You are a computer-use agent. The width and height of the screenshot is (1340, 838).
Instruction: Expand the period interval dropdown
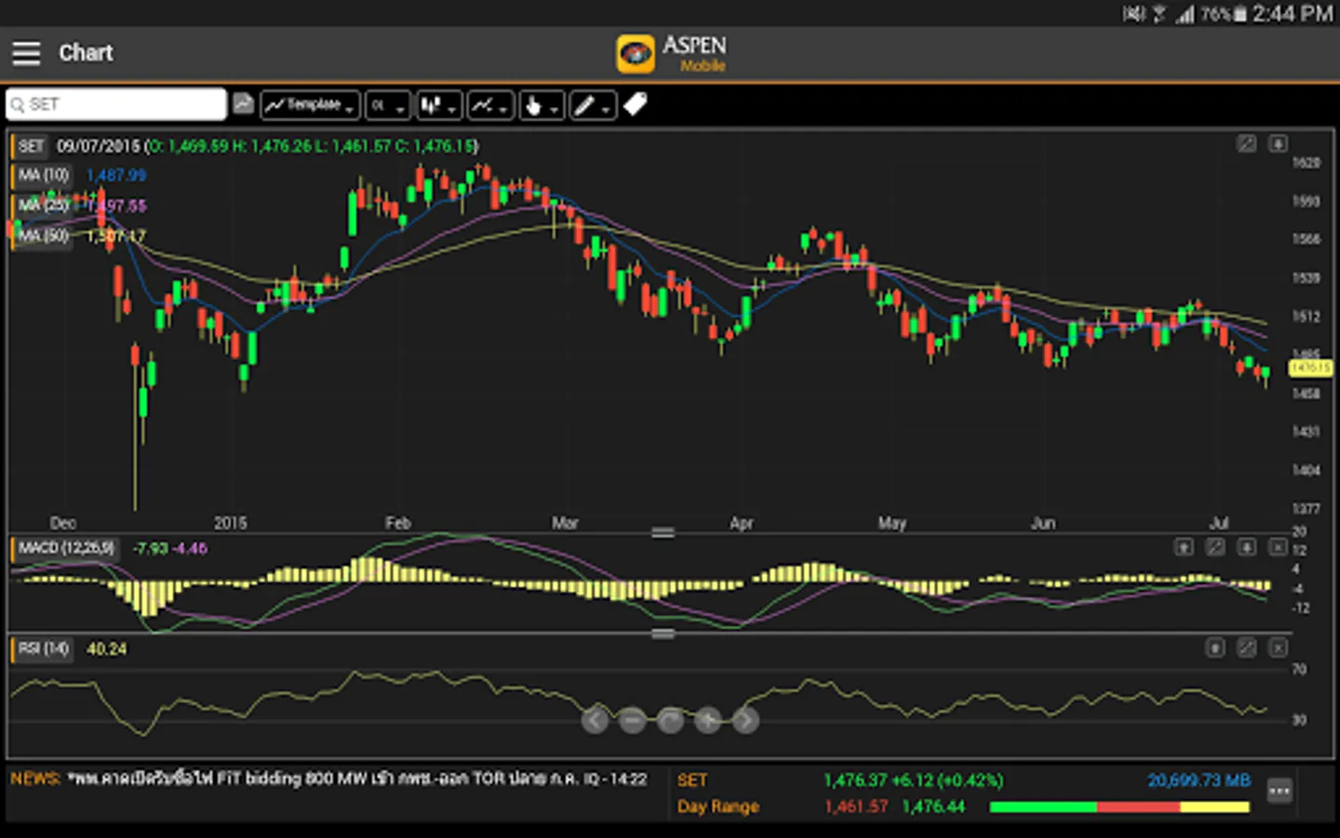point(387,105)
